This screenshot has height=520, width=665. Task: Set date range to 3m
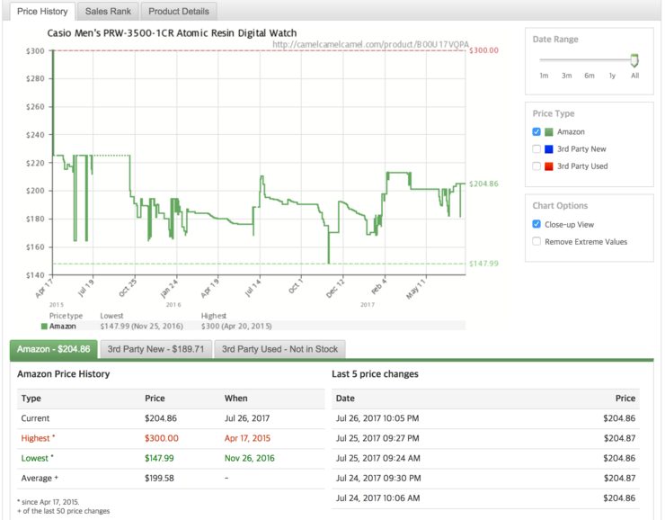pyautogui.click(x=567, y=76)
